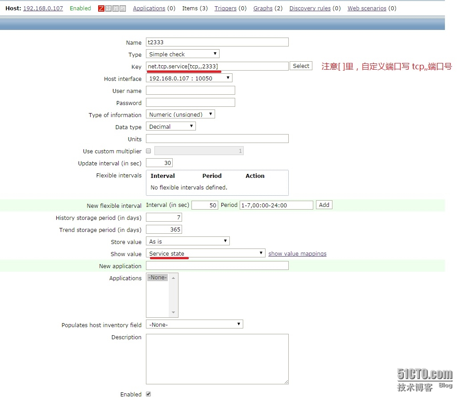Viewport: 461px width, 400px height.
Task: Click the Password input field
Action: pyautogui.click(x=191, y=102)
